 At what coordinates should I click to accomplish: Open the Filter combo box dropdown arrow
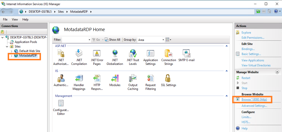[90, 40]
